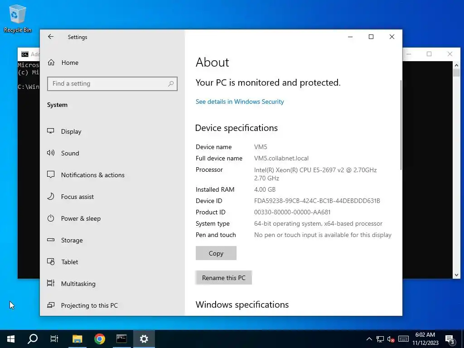The width and height of the screenshot is (464, 348).
Task: Click the network tray icon
Action: tap(380, 339)
